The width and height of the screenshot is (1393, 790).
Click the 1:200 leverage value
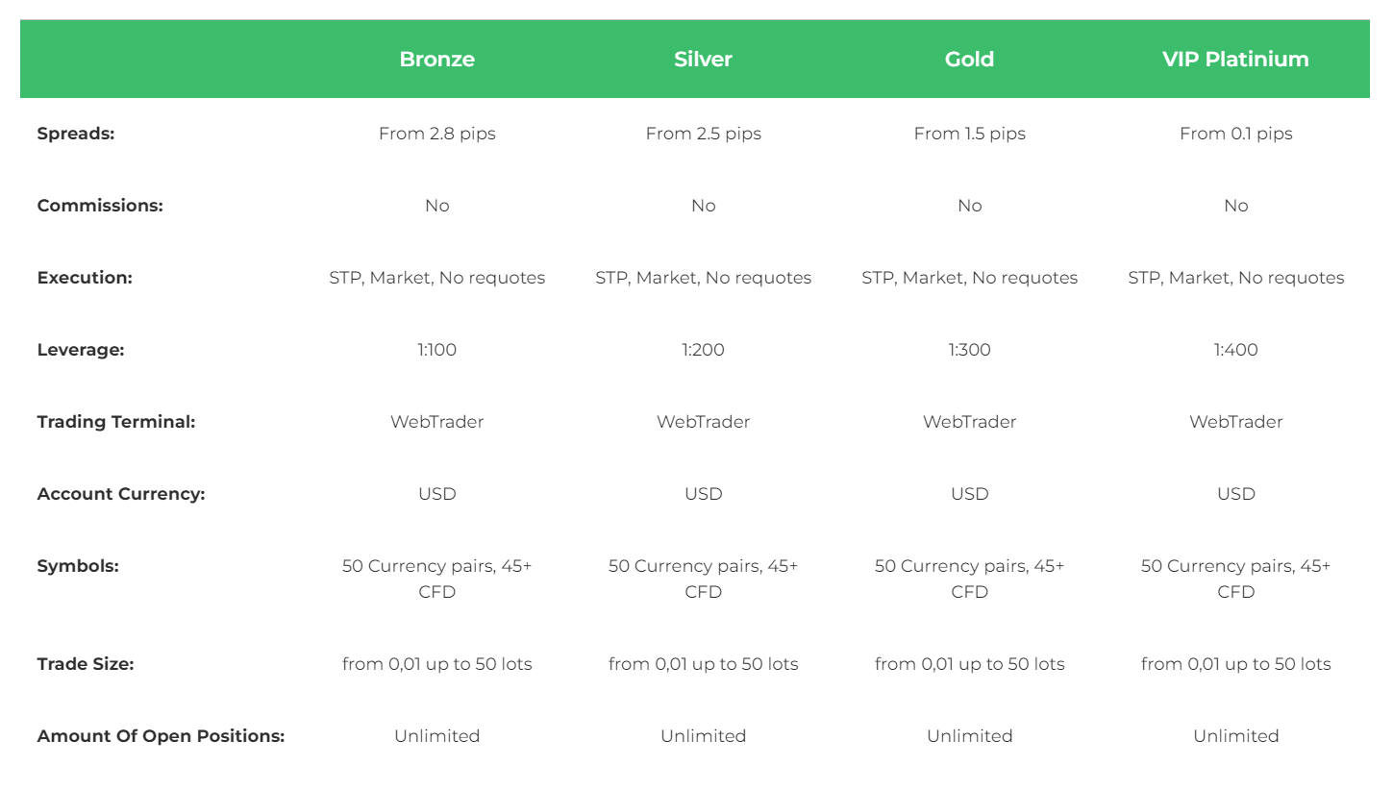point(704,350)
